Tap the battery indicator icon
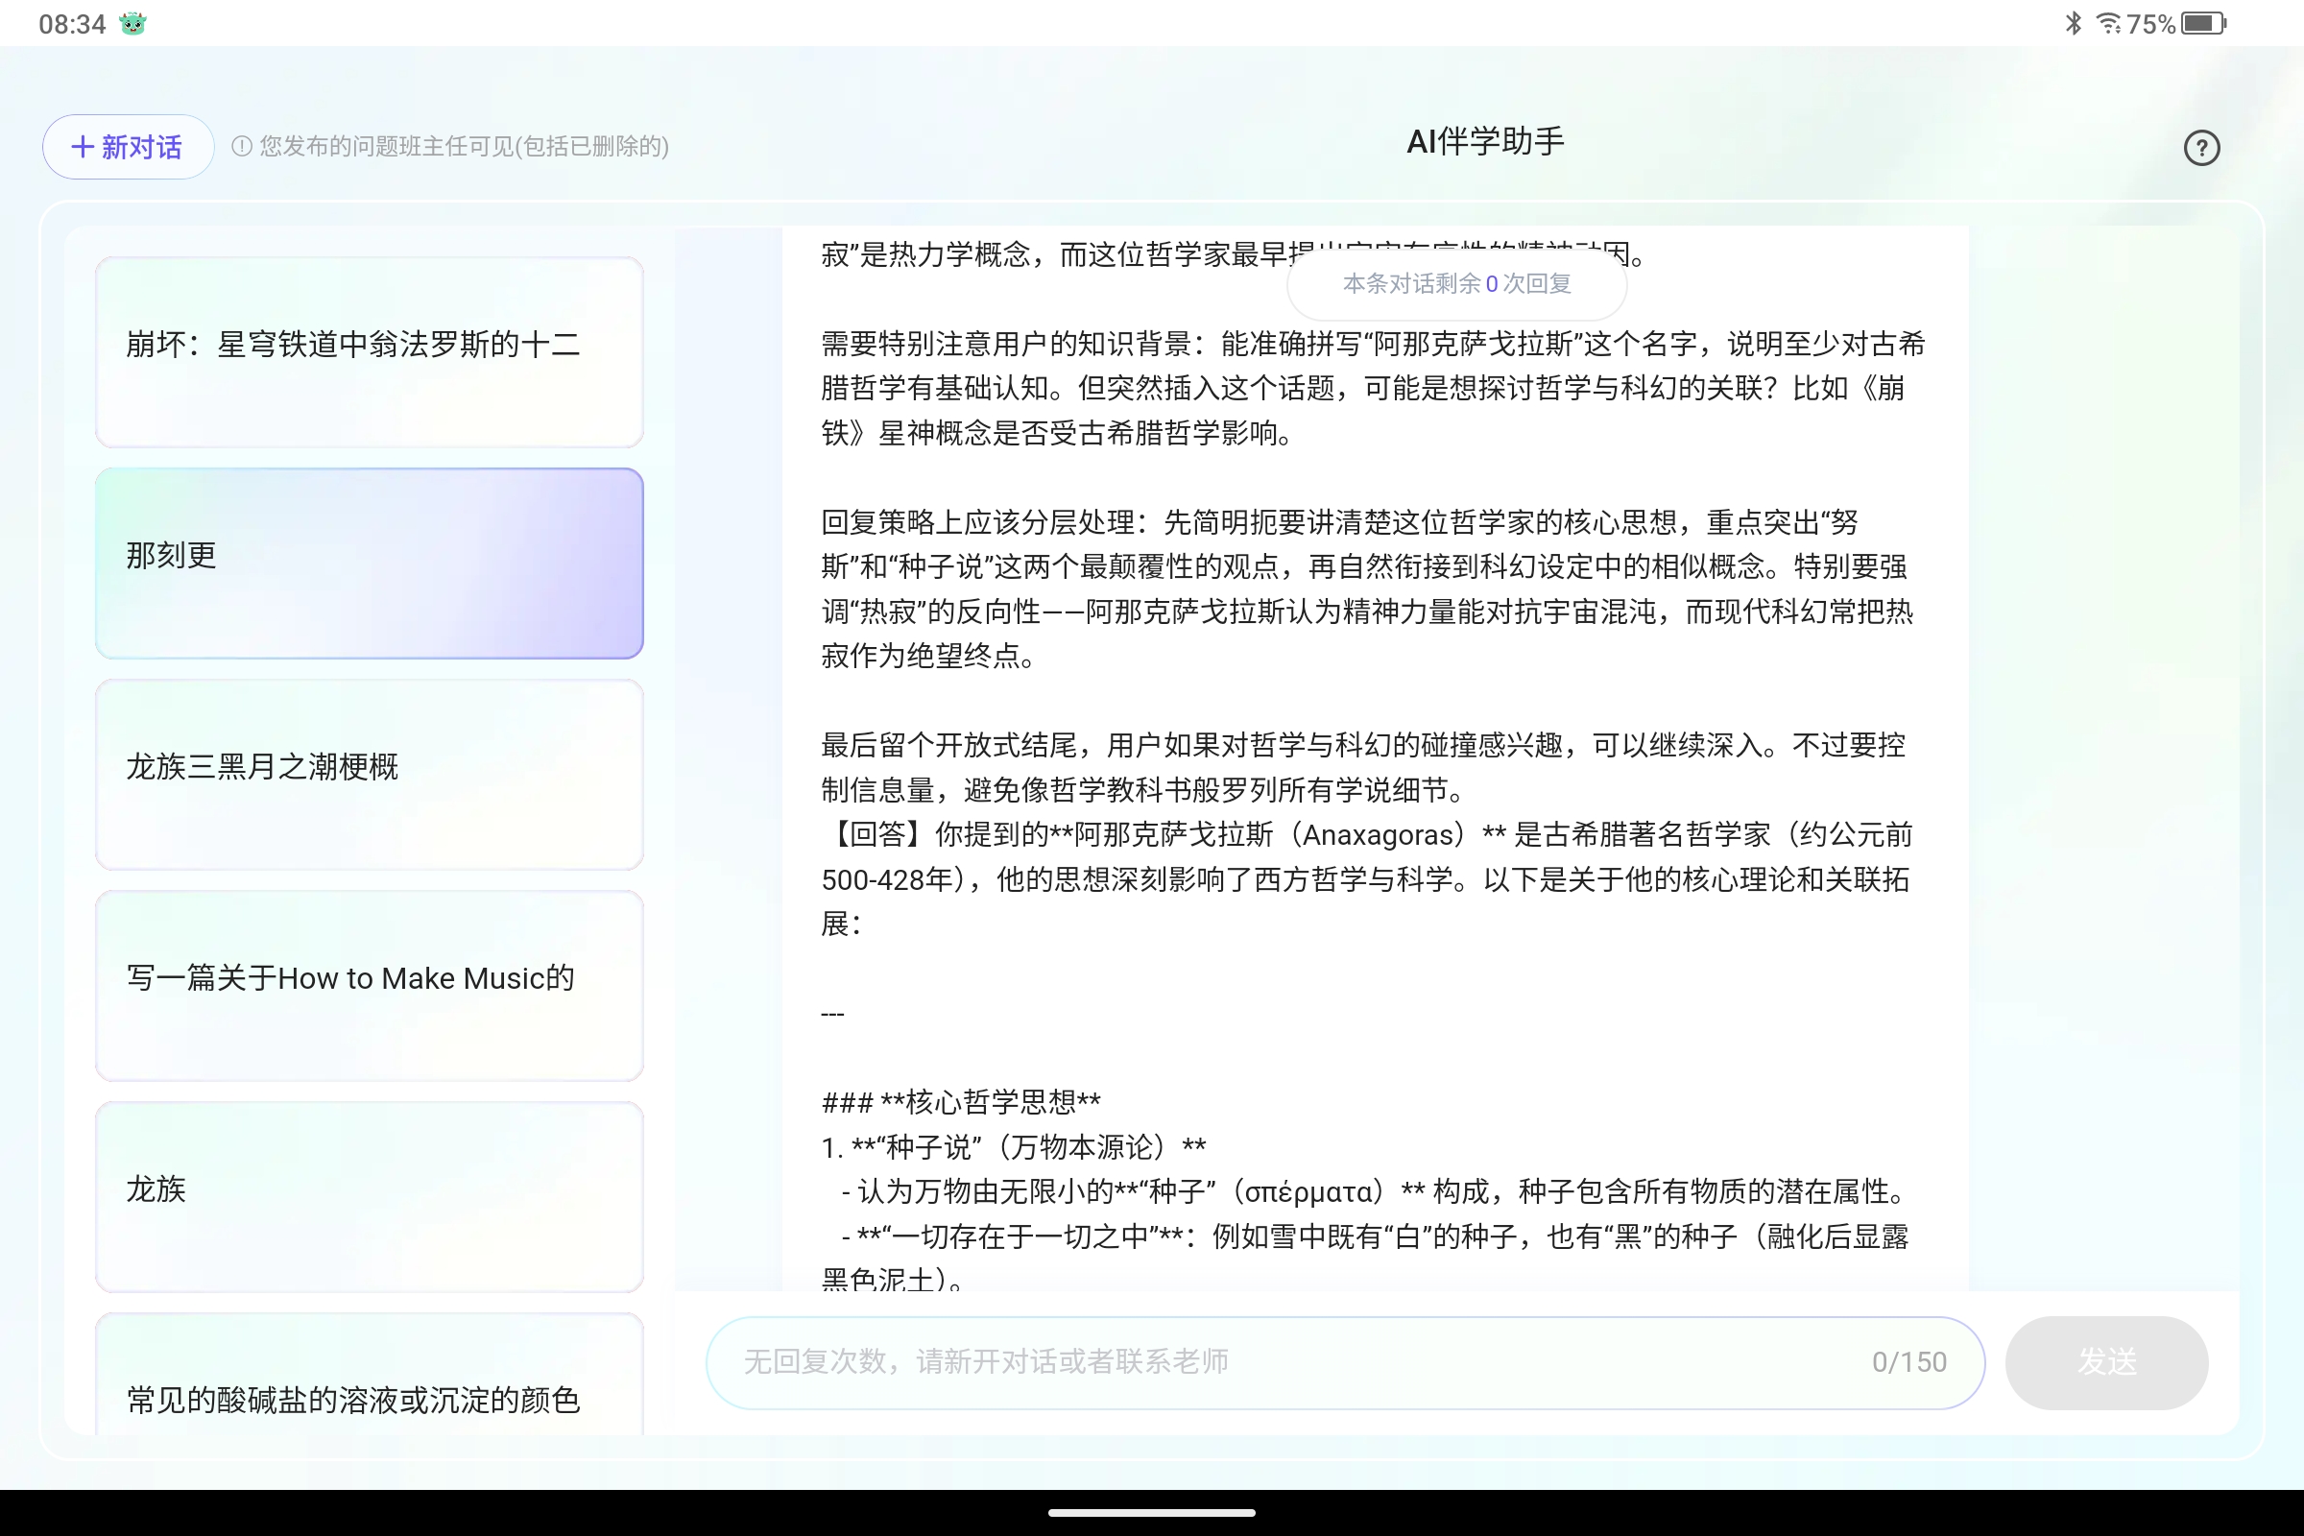 (x=2204, y=22)
